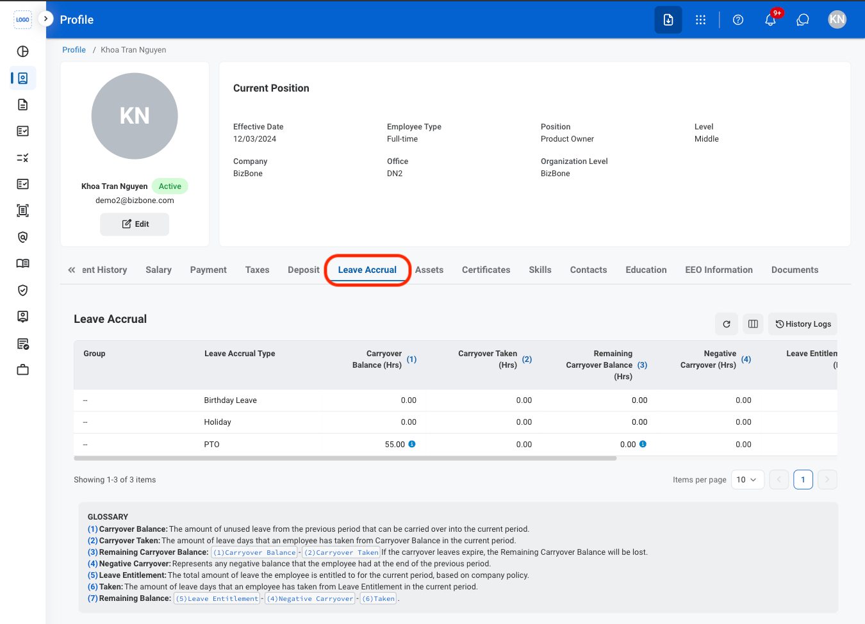This screenshot has width=865, height=624.
Task: Switch to the Certificates tab
Action: 486,270
